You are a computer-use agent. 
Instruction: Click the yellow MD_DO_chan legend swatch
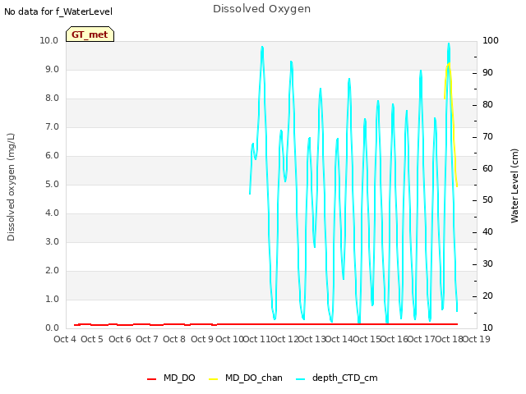(214, 379)
